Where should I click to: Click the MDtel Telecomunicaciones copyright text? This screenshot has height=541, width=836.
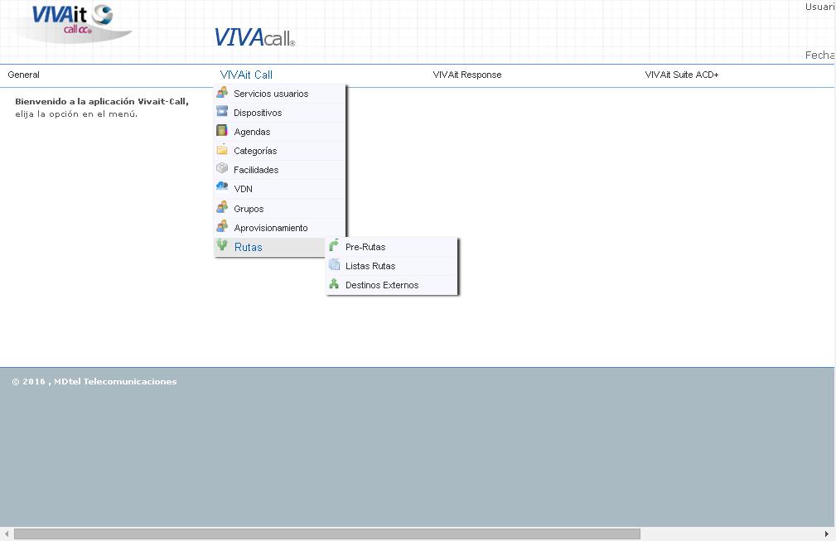[94, 382]
